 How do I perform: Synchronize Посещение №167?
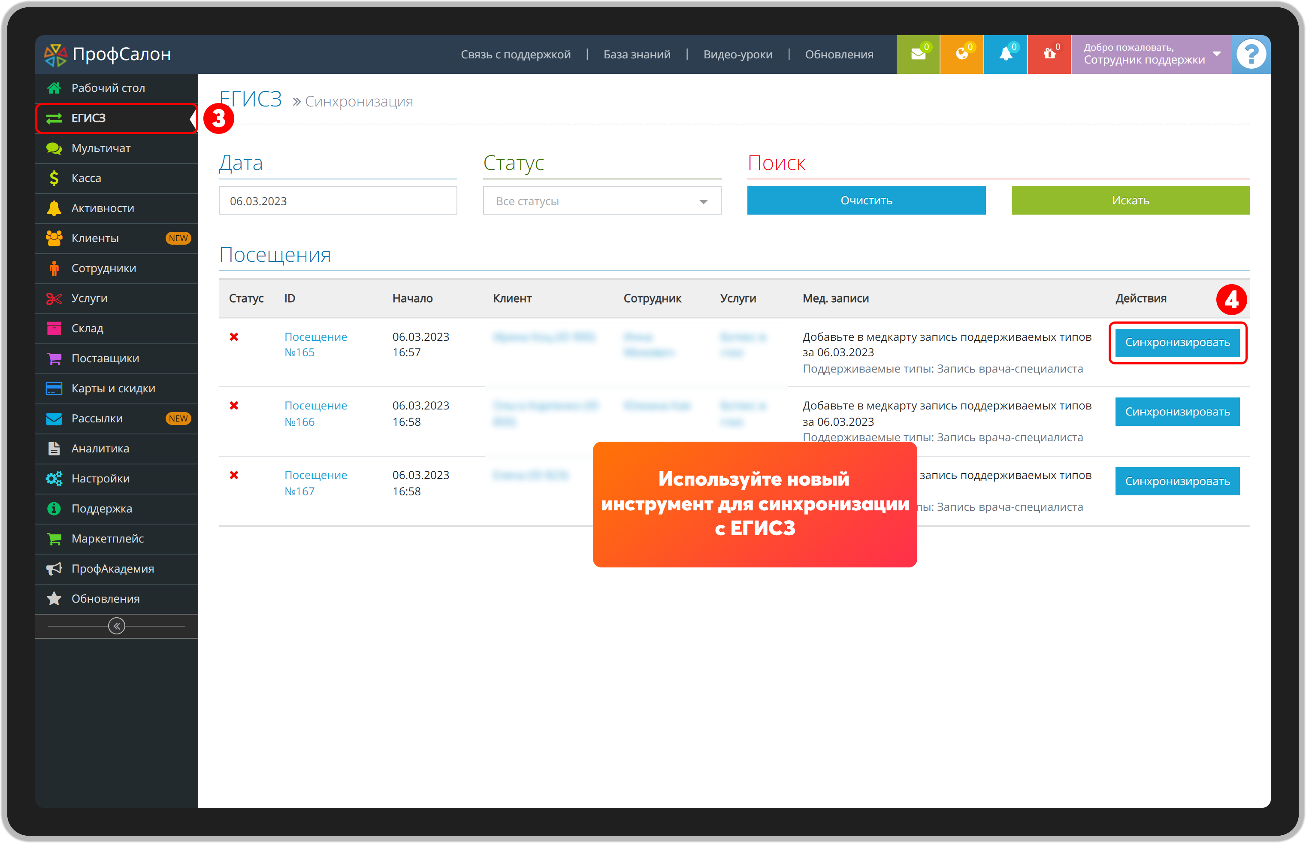coord(1177,481)
